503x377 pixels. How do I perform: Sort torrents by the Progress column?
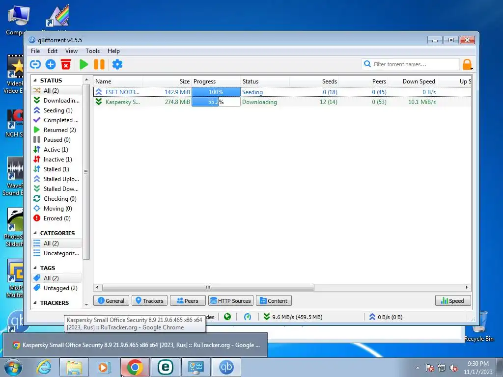pyautogui.click(x=216, y=81)
